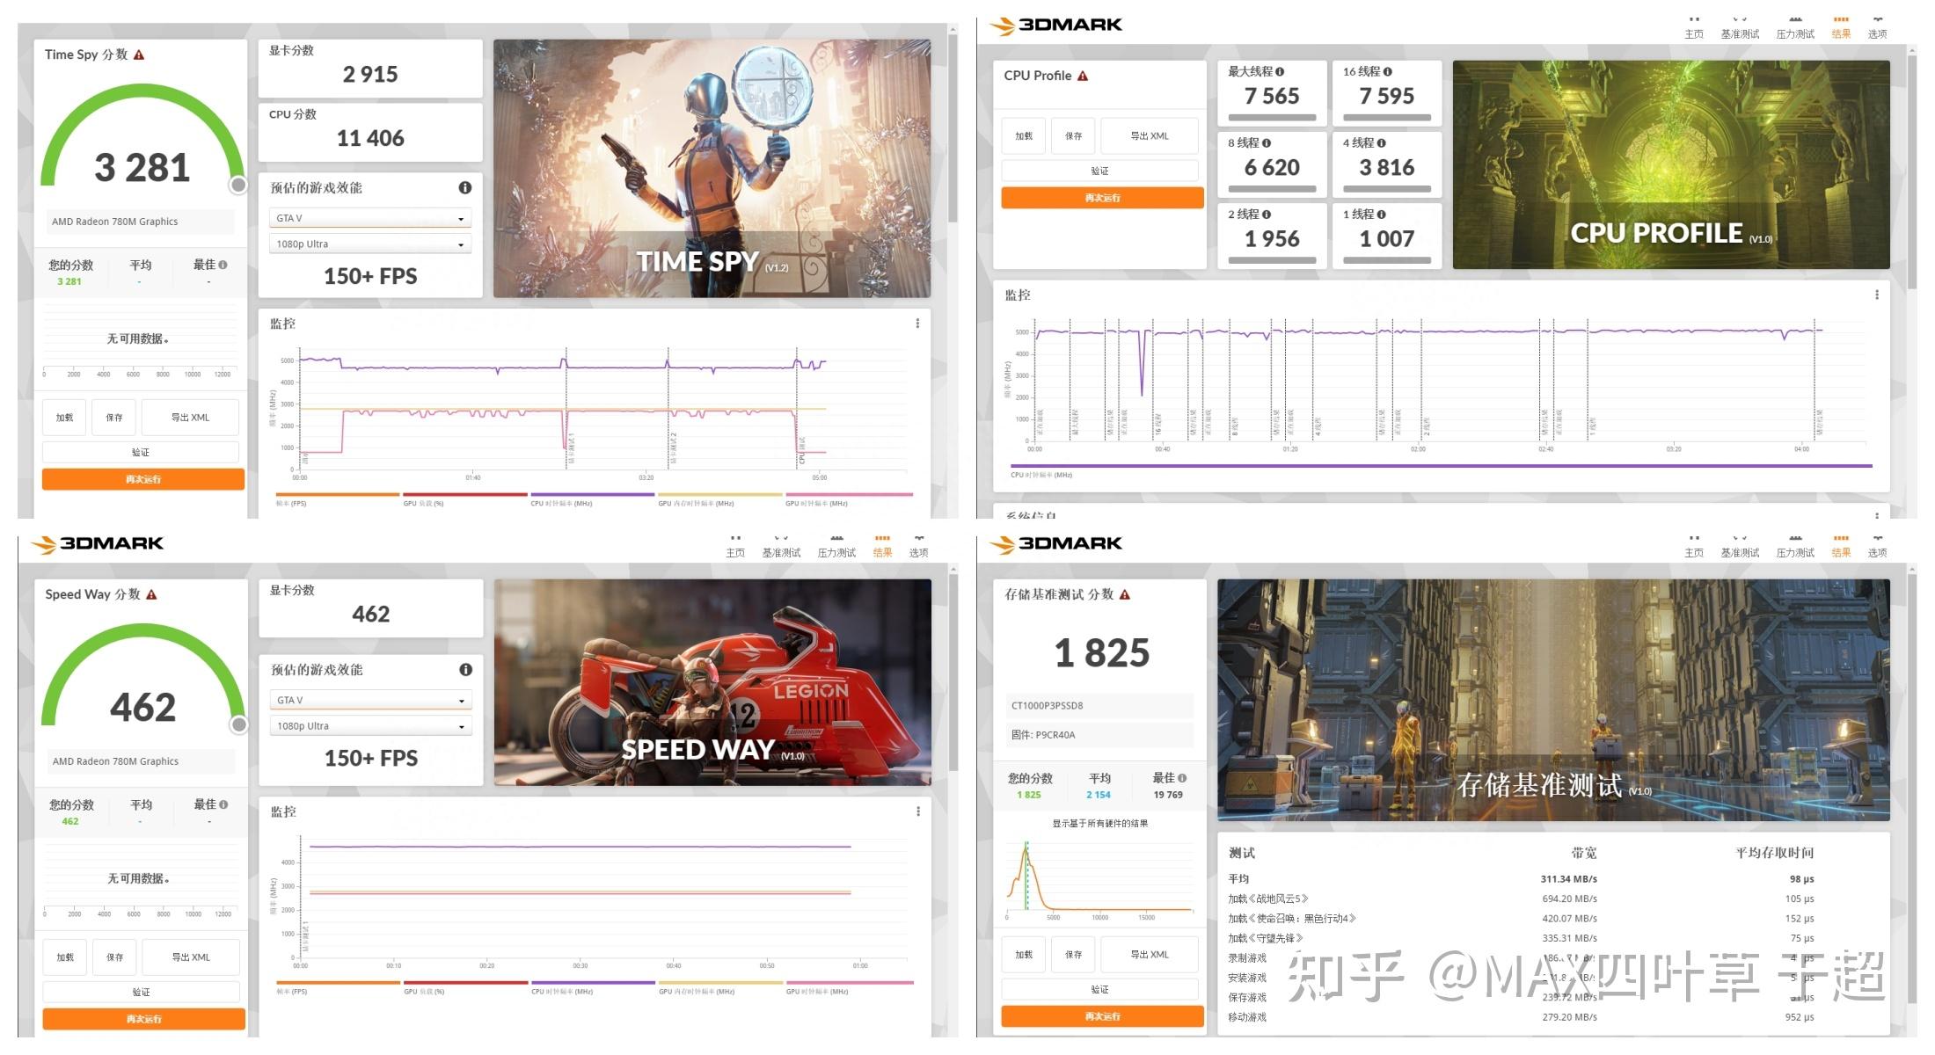Screen dimensions: 1935x1055
Task: Open the info icon next to 预估的游戏效能
Action: (x=465, y=187)
